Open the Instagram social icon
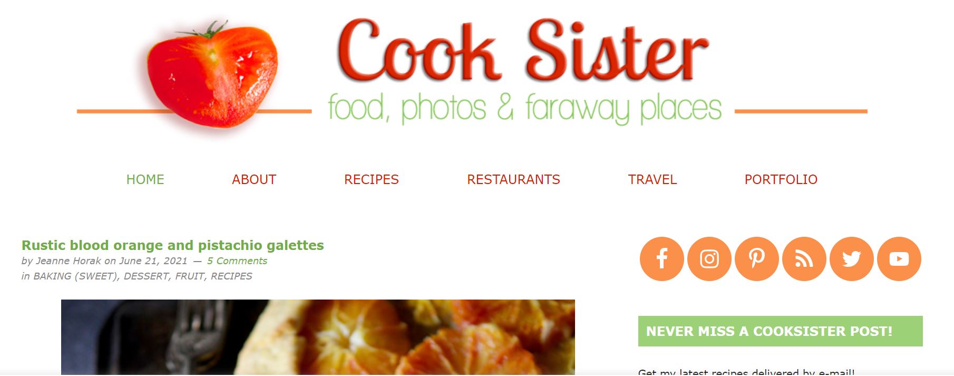The height and width of the screenshot is (376, 954). (x=709, y=259)
